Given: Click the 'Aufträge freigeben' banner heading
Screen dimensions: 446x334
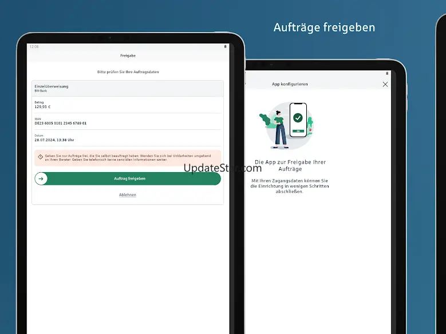Looking at the screenshot, I should coord(324,27).
